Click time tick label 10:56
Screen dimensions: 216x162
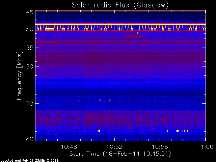[160, 147]
